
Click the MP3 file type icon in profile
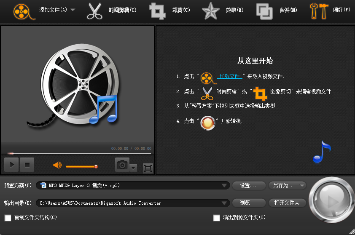click(x=43, y=185)
